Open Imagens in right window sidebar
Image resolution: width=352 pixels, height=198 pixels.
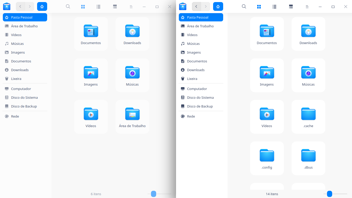click(x=201, y=52)
